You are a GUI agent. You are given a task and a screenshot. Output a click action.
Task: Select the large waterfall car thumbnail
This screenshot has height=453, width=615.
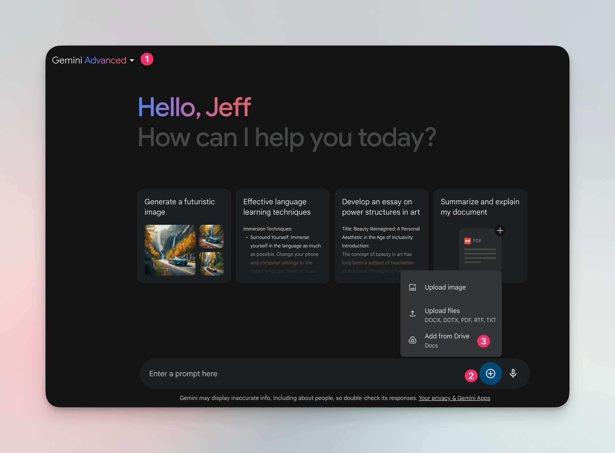click(170, 250)
